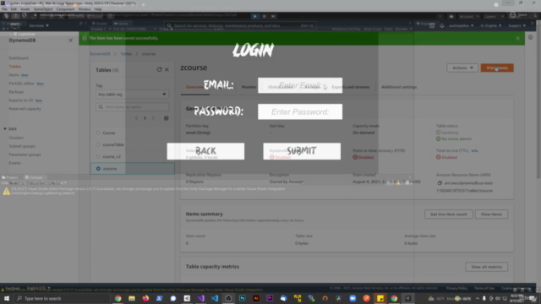
Task: Open Visual Studio from the taskbar
Action: point(201,298)
